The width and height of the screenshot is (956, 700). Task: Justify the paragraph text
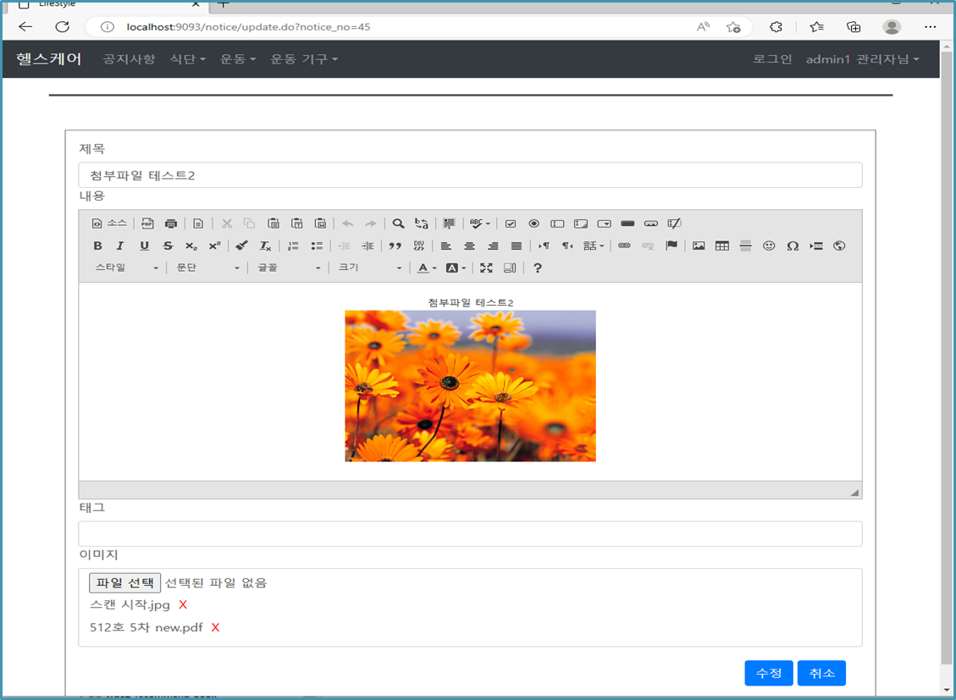tap(517, 245)
